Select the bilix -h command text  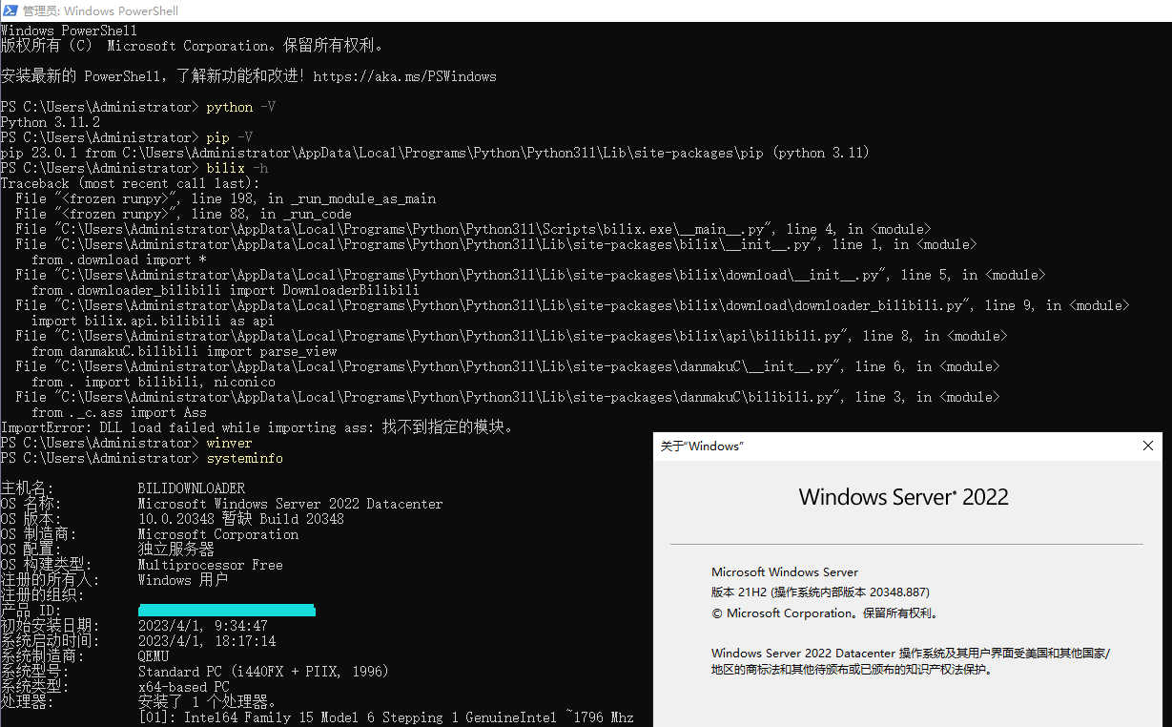pos(236,167)
